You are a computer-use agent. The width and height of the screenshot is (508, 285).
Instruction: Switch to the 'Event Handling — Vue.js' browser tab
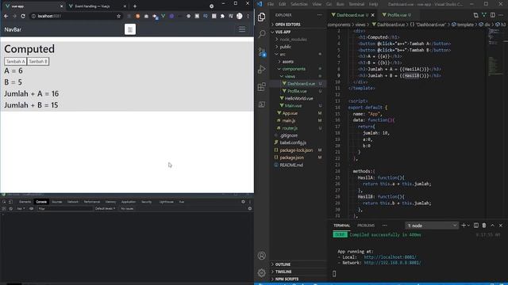(96, 6)
